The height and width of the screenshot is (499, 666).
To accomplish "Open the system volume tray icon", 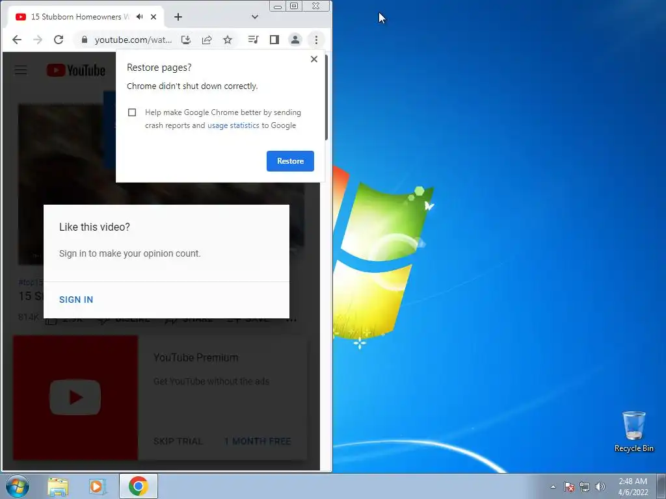I will click(600, 487).
